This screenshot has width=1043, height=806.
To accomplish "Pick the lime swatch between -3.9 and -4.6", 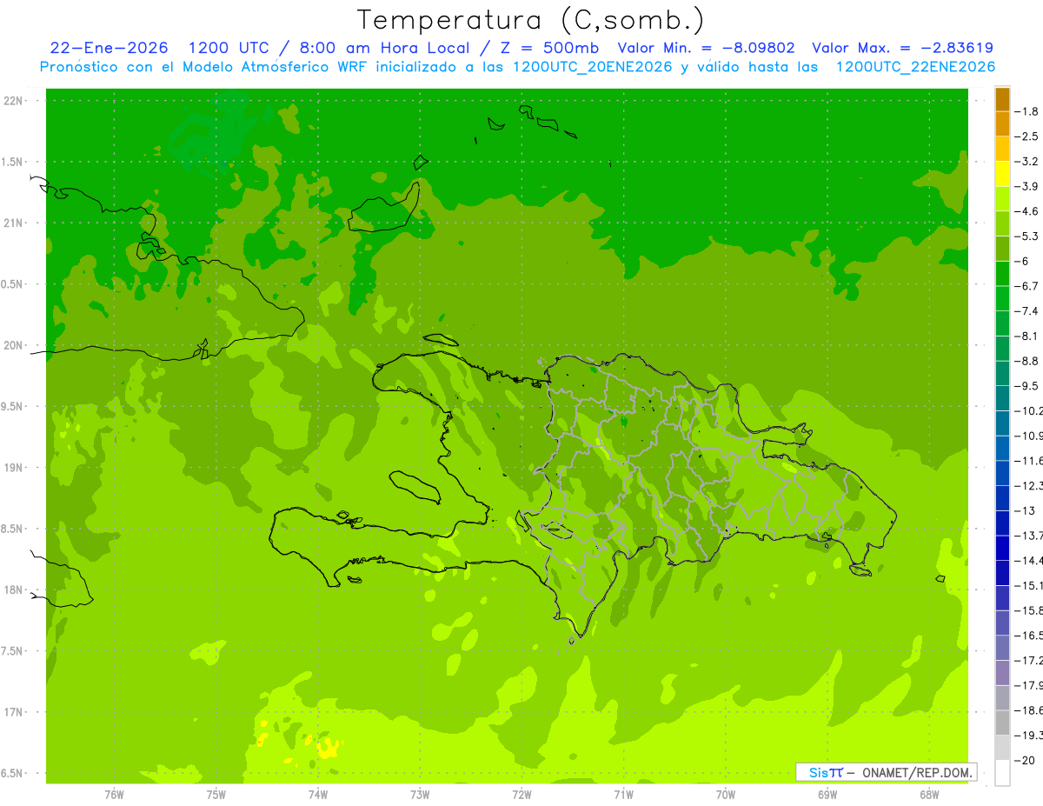I will point(1002,199).
